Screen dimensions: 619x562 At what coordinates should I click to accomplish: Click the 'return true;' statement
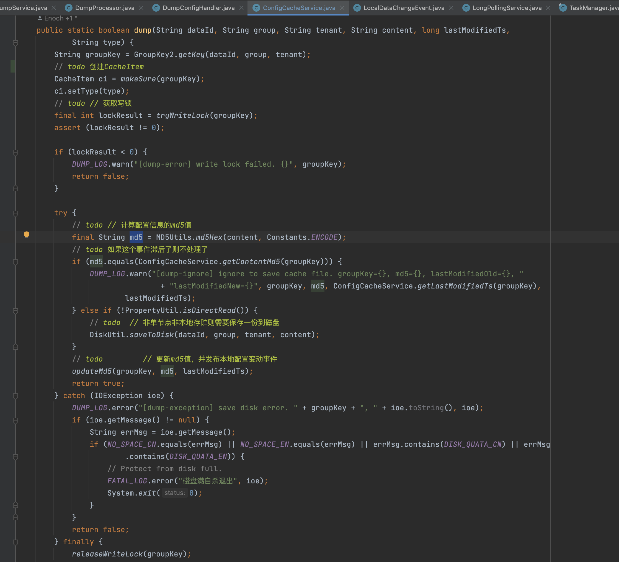click(98, 384)
